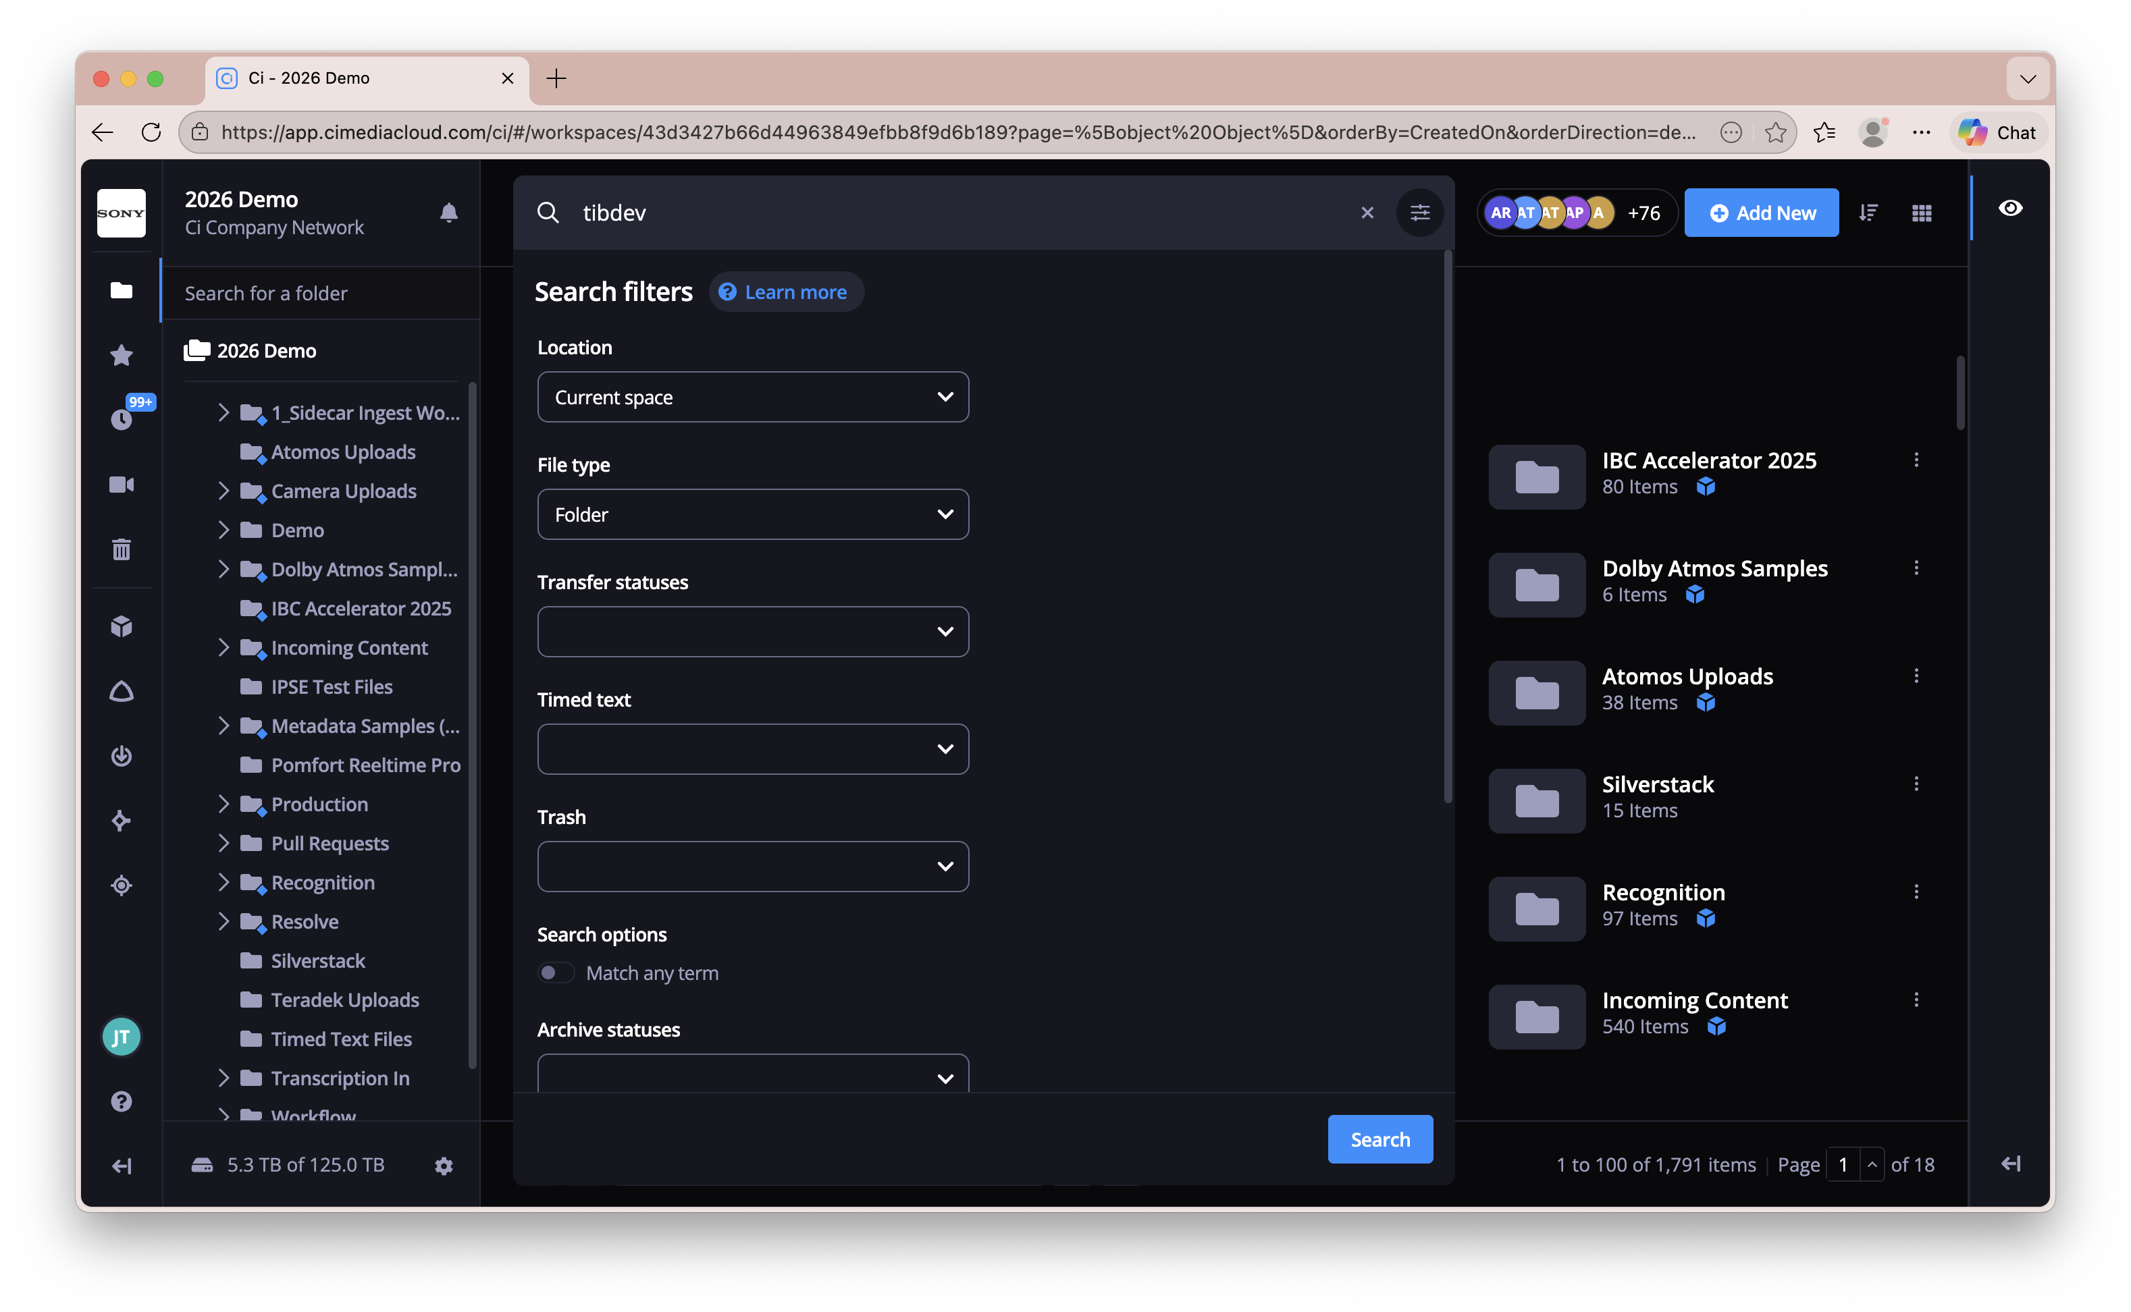Image resolution: width=2131 pixels, height=1312 pixels.
Task: Open the Archive statuses dropdown
Action: [753, 1074]
